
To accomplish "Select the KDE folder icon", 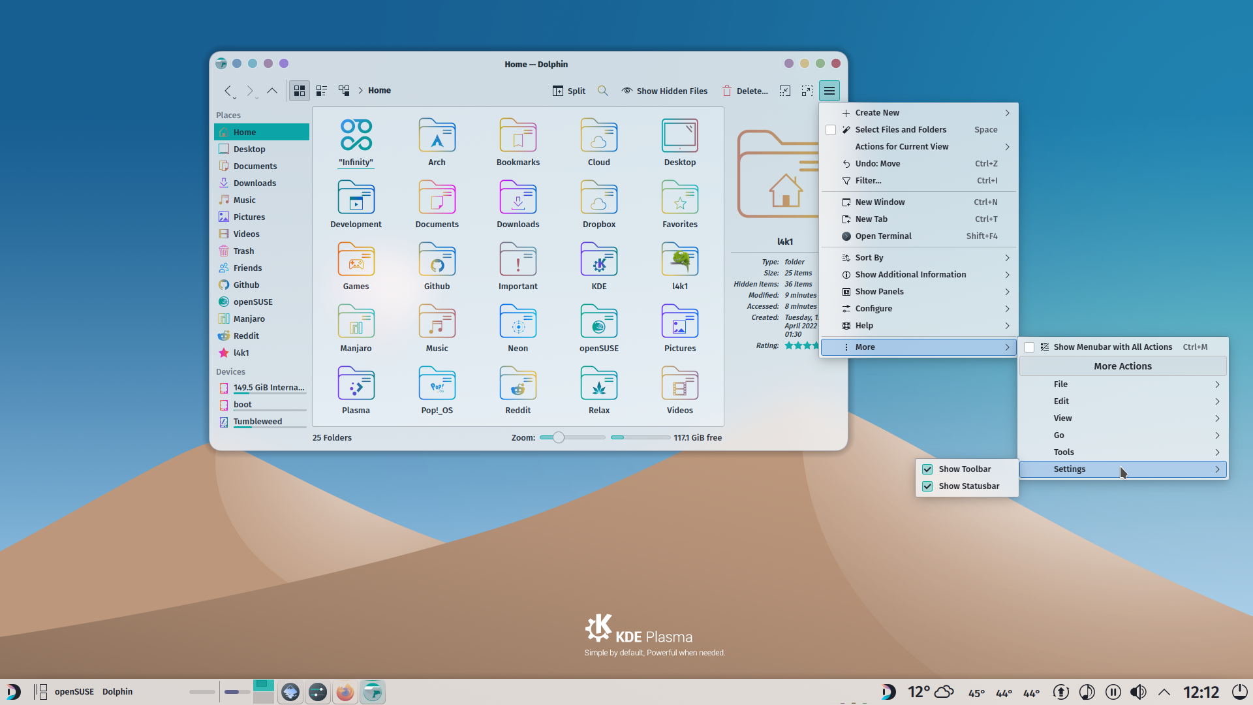I will point(599,258).
